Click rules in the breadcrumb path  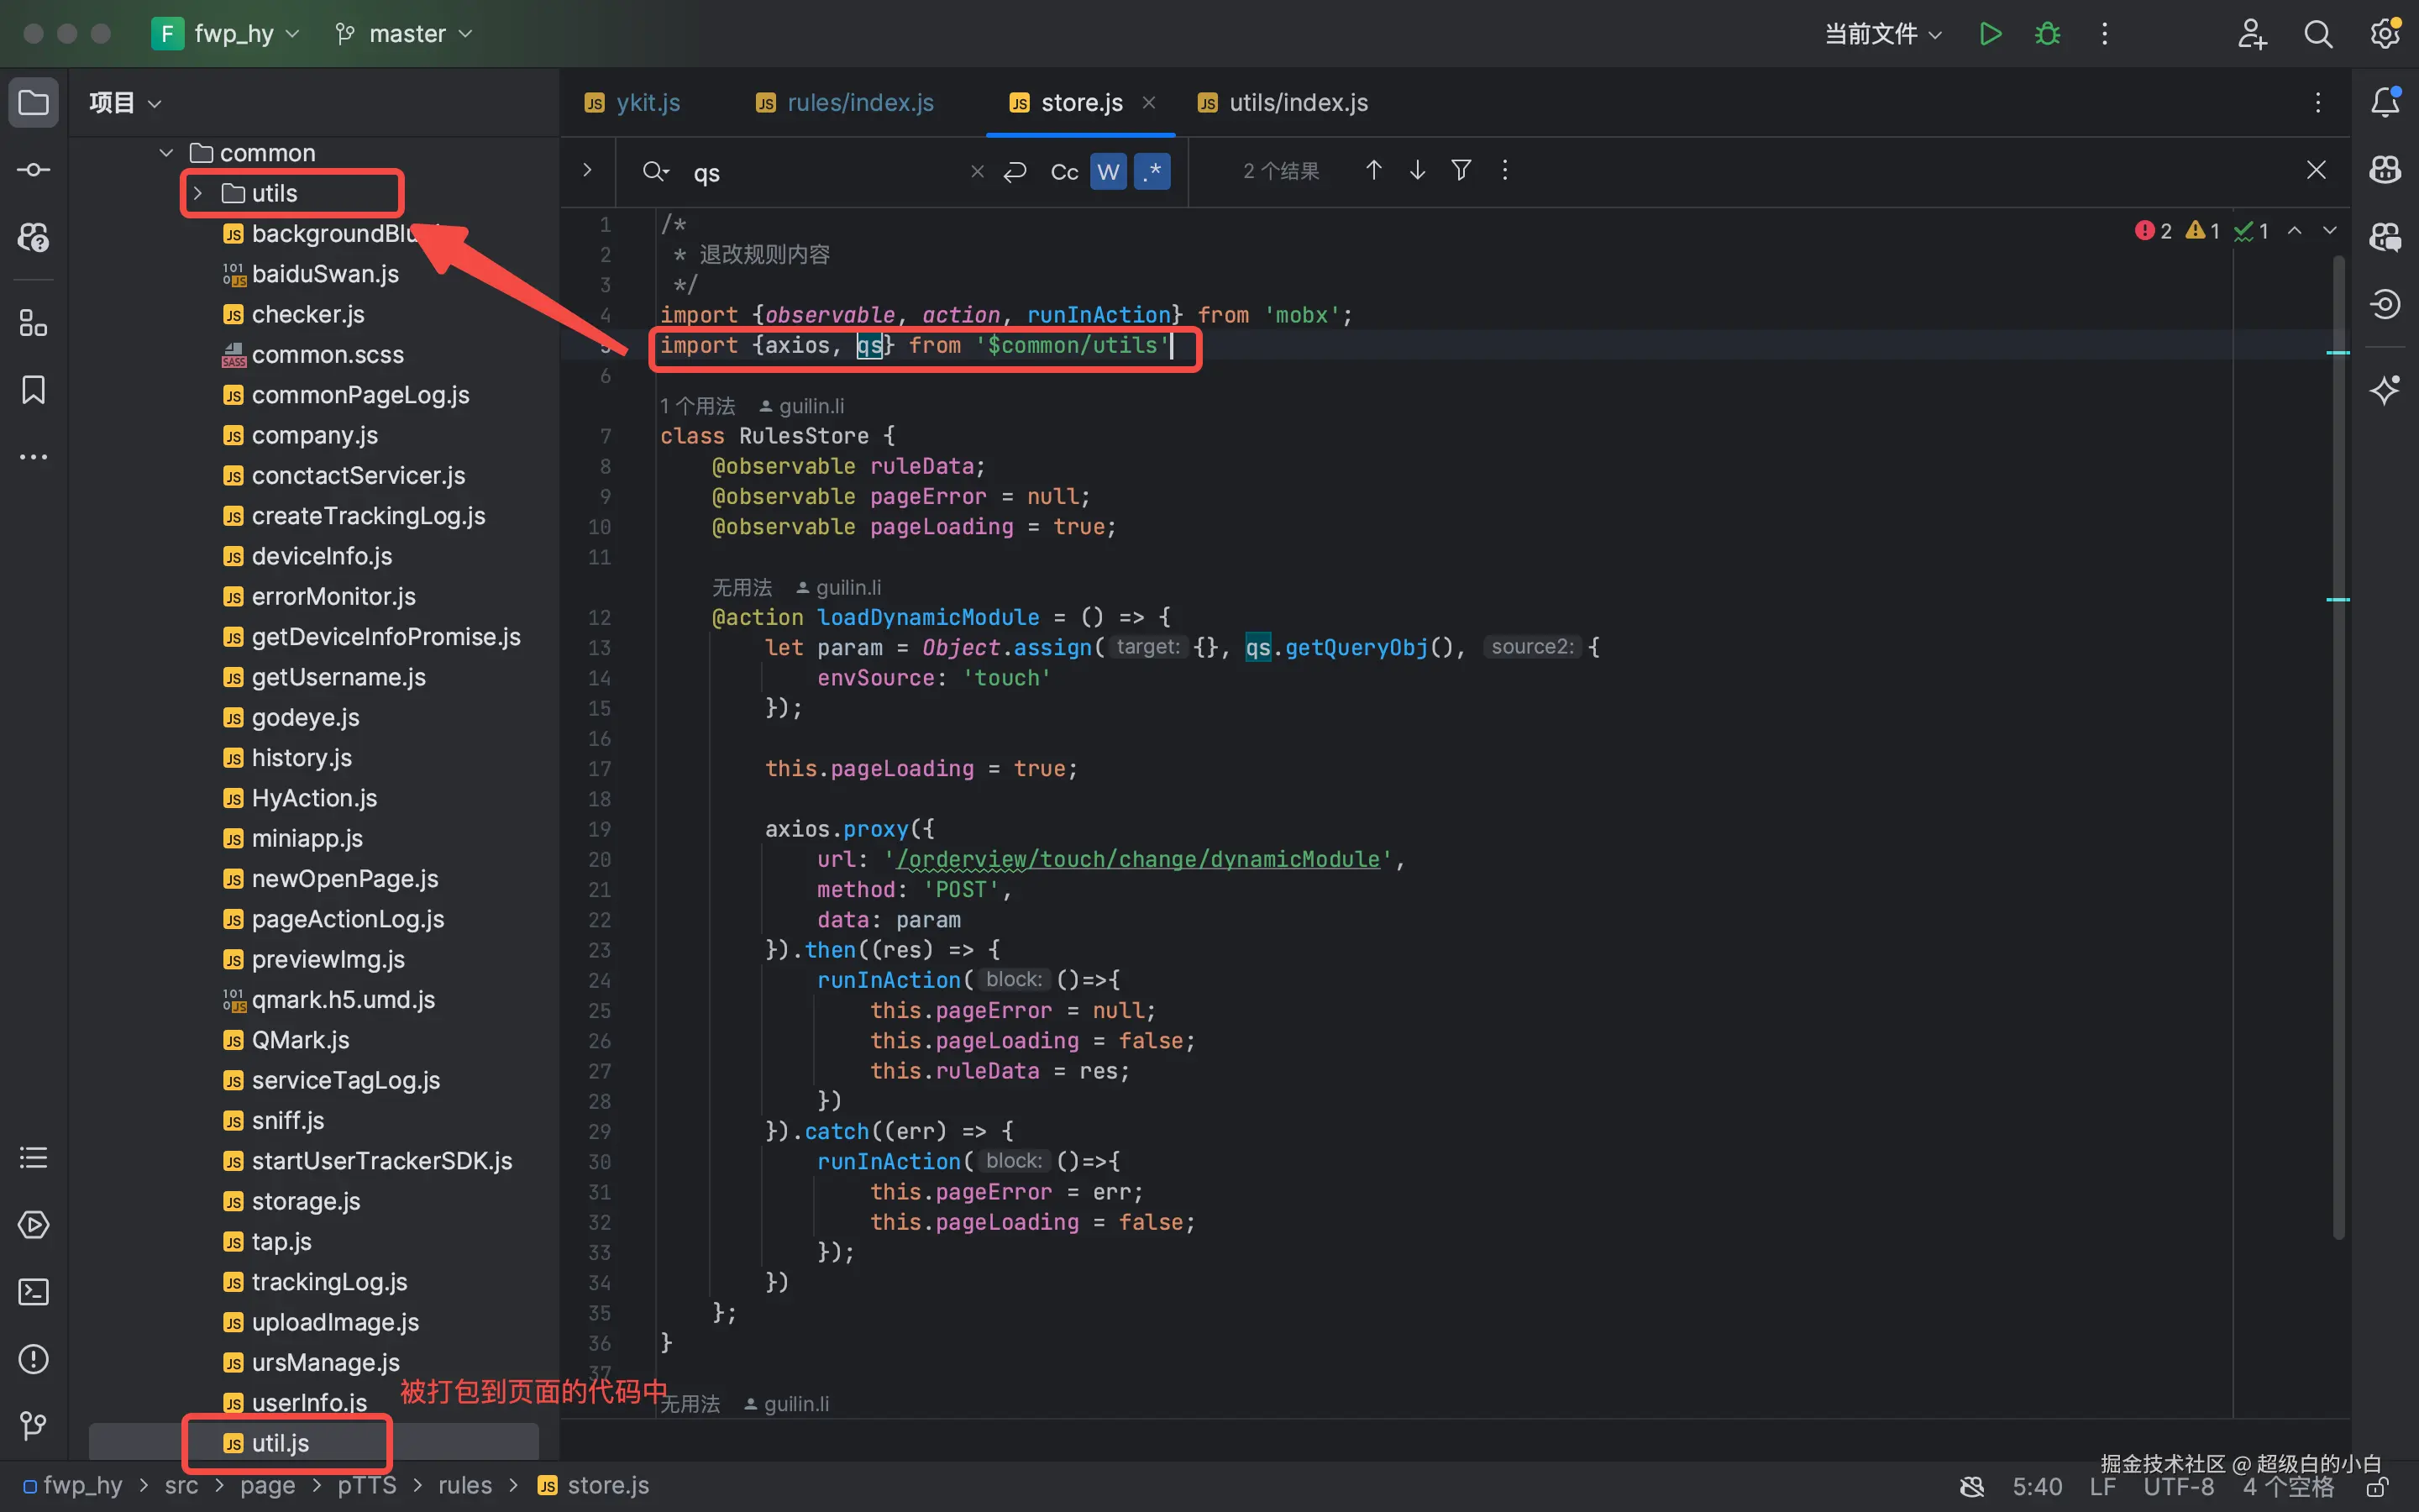tap(464, 1485)
